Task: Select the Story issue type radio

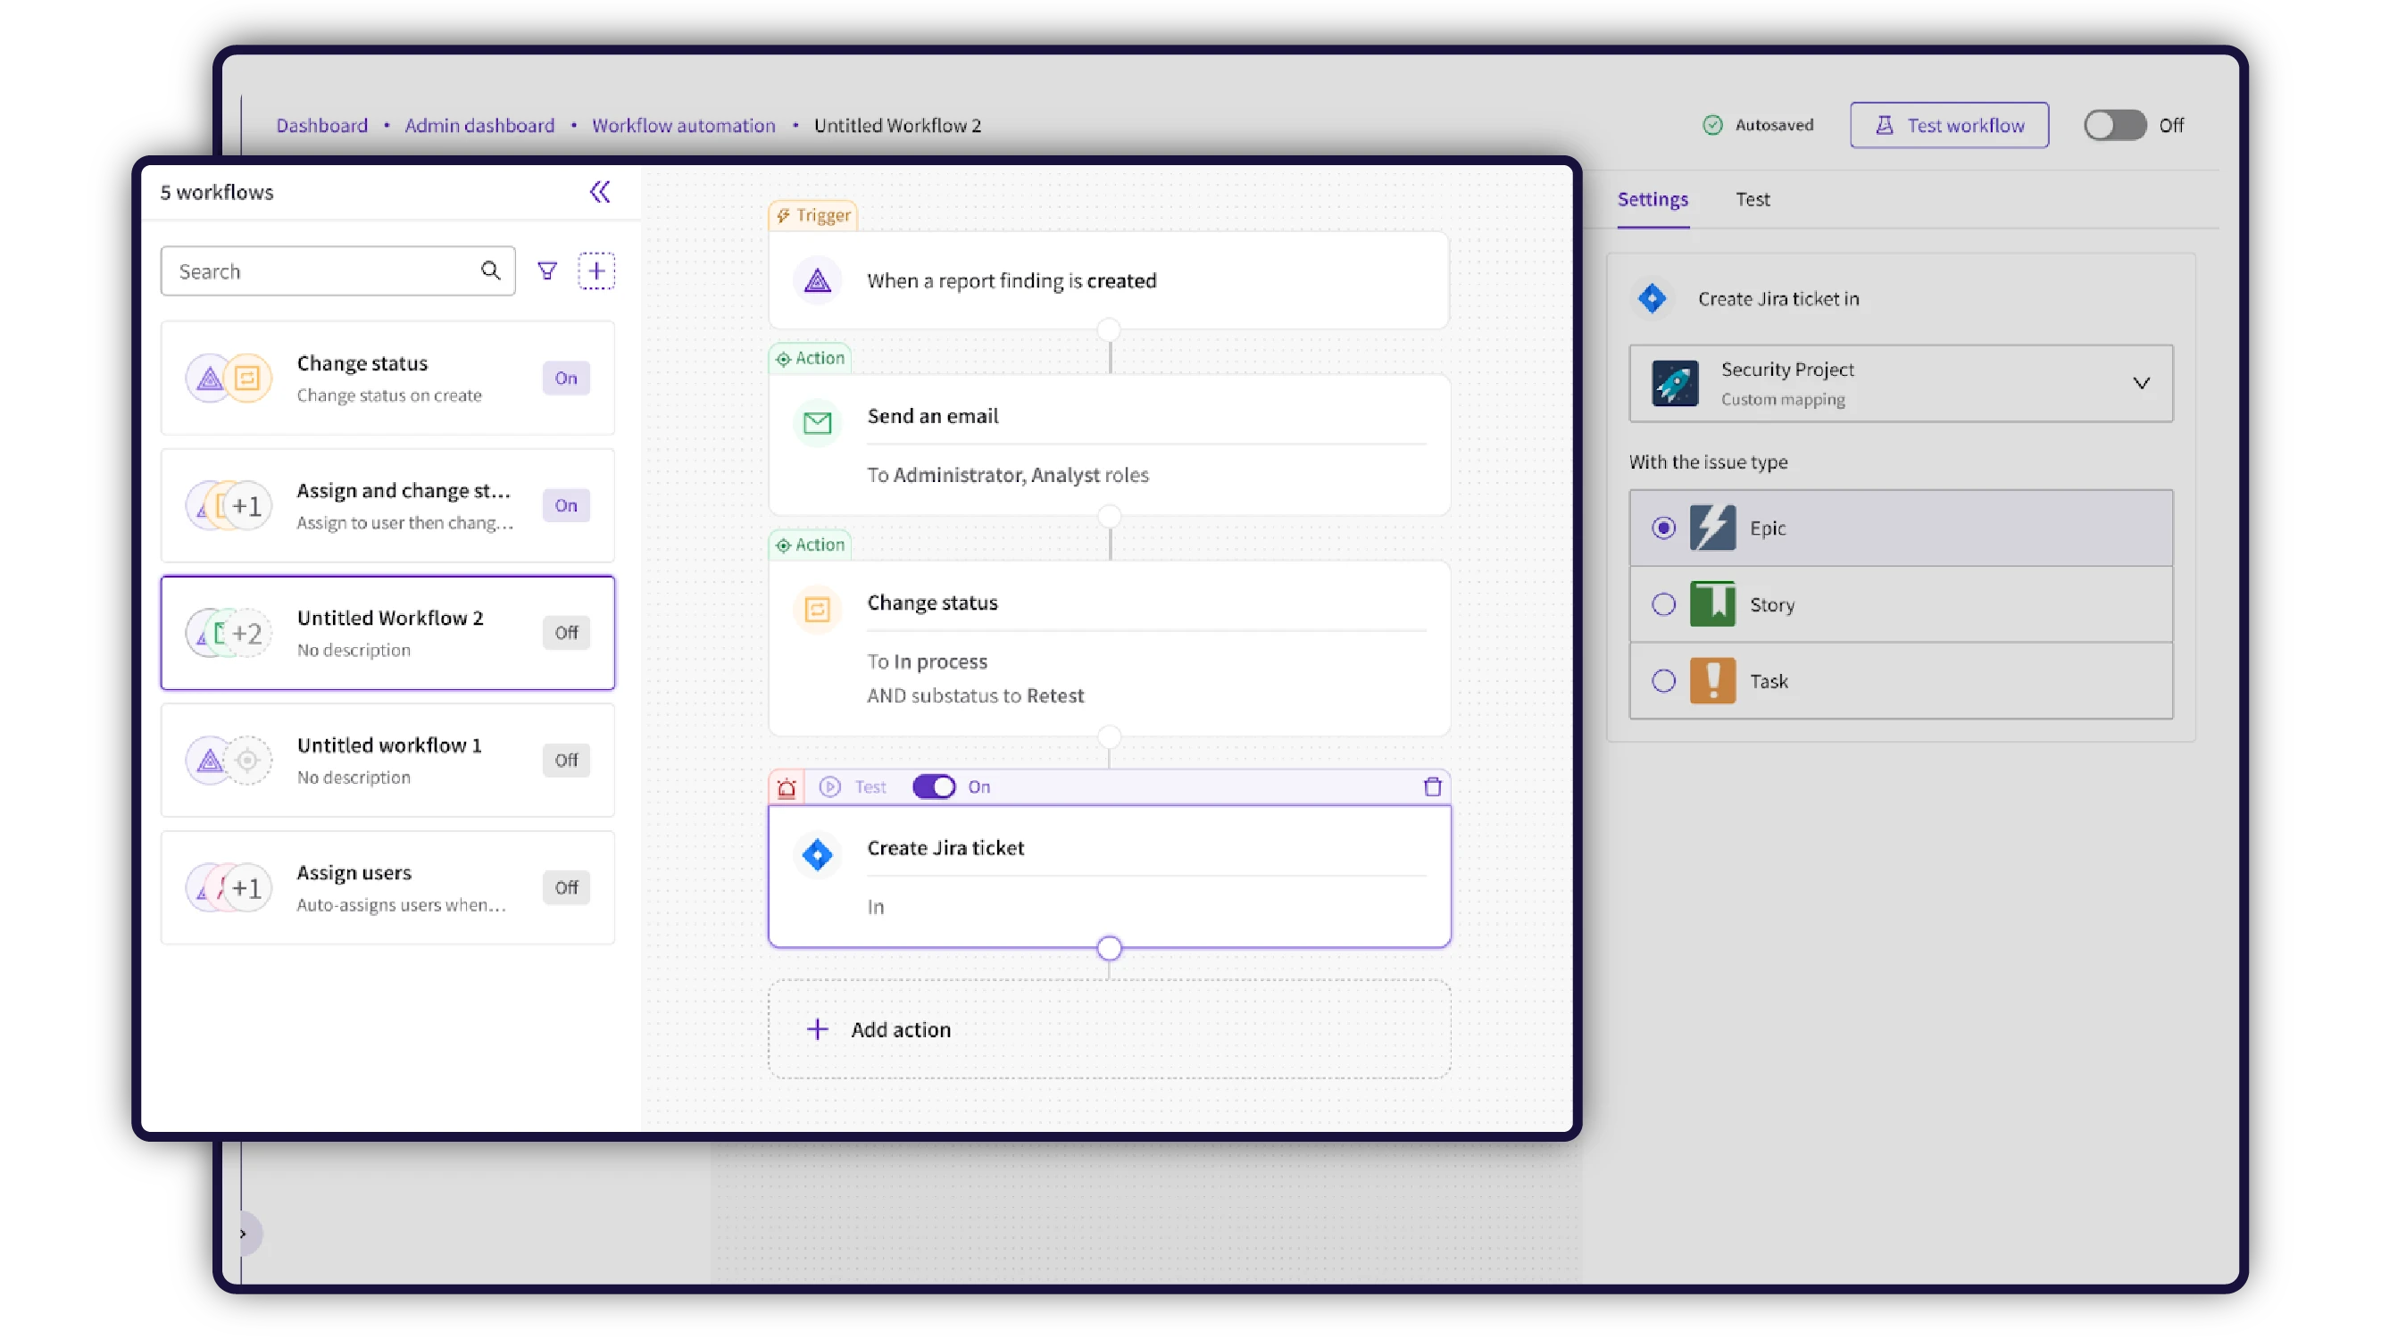Action: pyautogui.click(x=1663, y=604)
